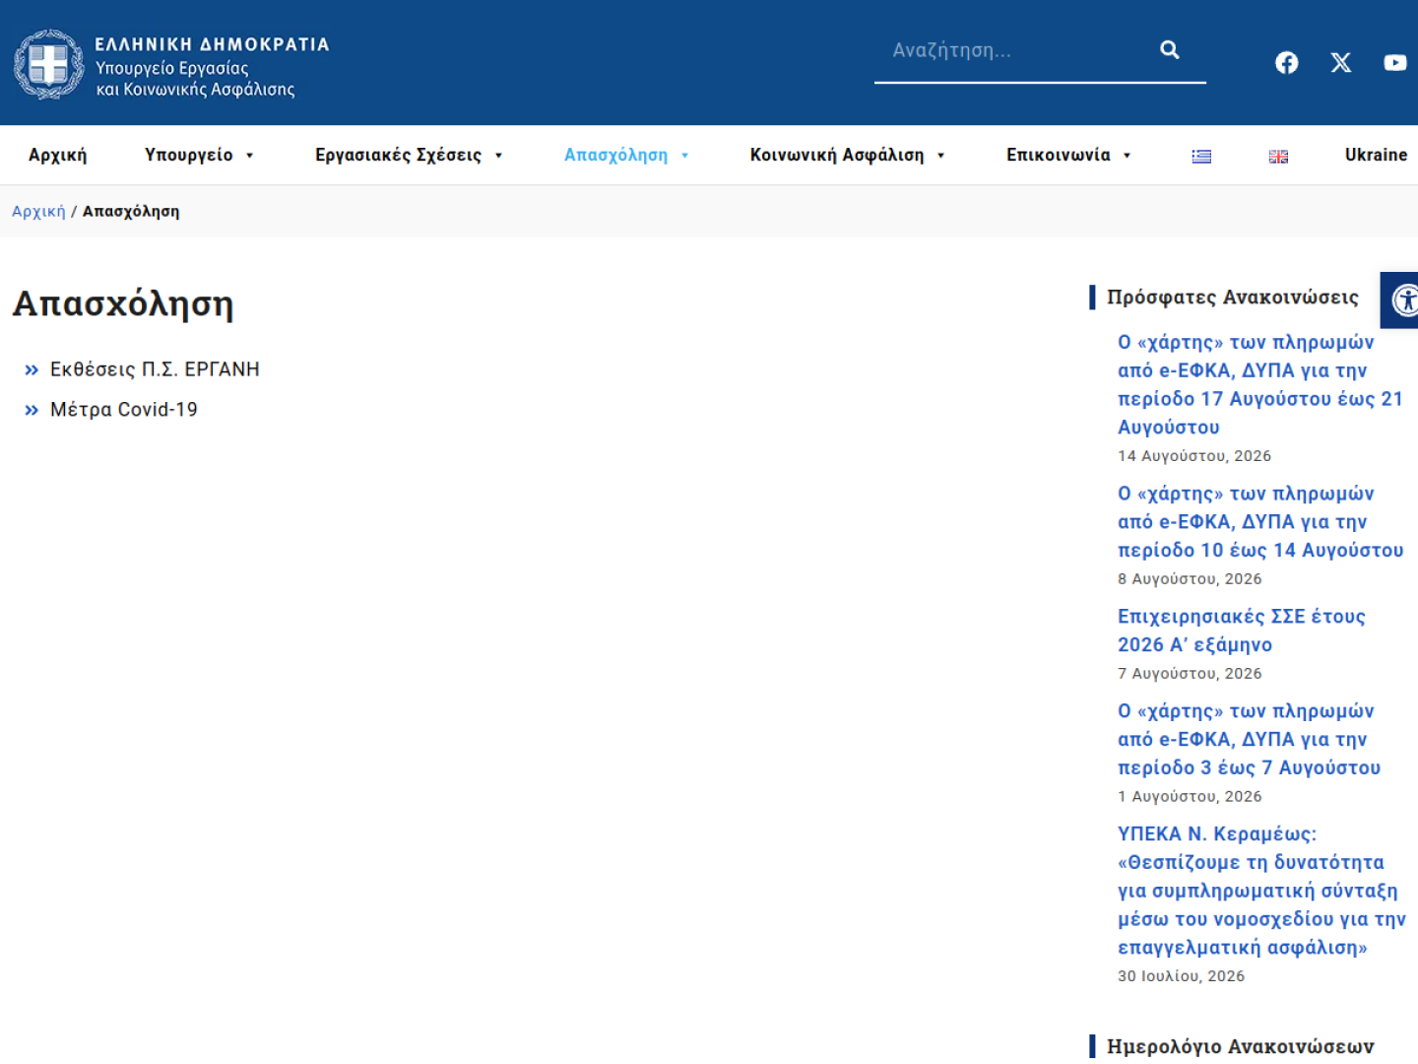Click the search magnifier icon
The height and width of the screenshot is (1064, 1418).
pyautogui.click(x=1169, y=50)
